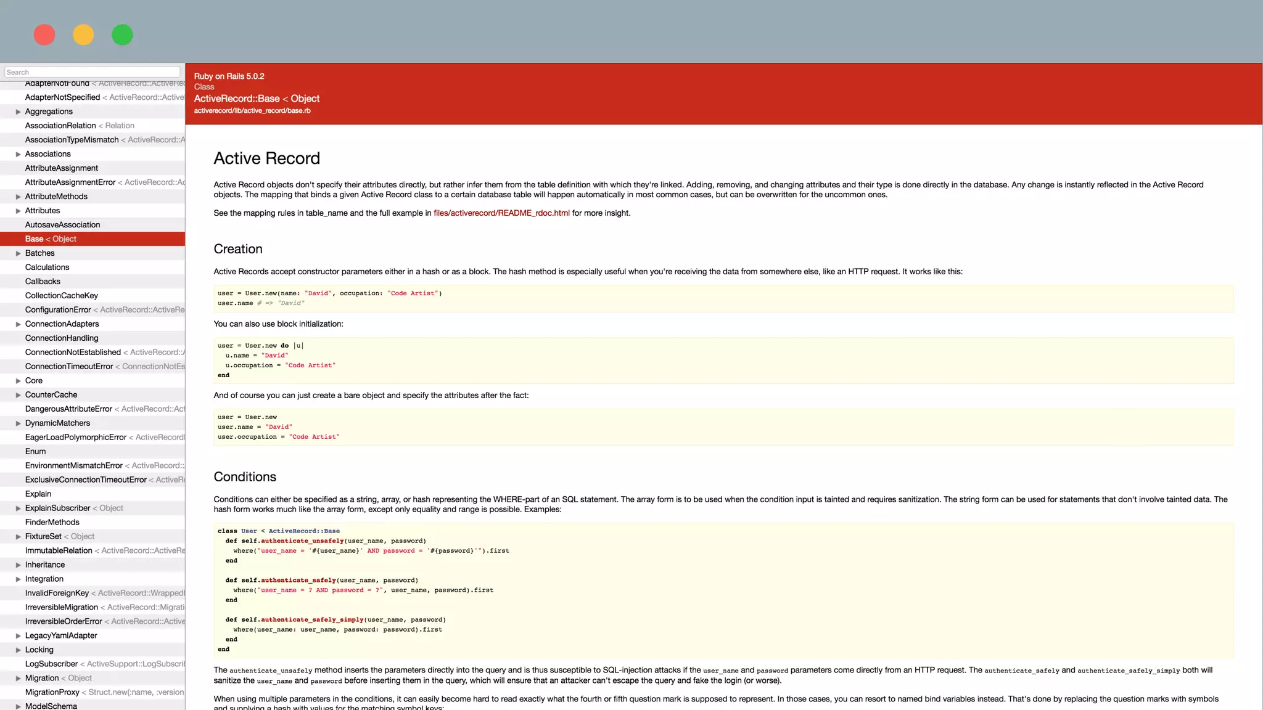Click the yellow minimize window button
1263x710 pixels.
point(83,35)
